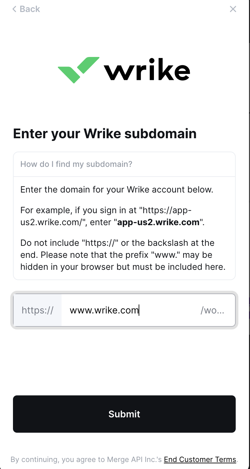
Task: Open the End Customer Terms link
Action: [x=200, y=460]
